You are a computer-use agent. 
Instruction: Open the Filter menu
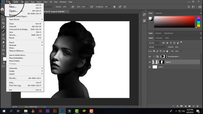tap(45, 2)
